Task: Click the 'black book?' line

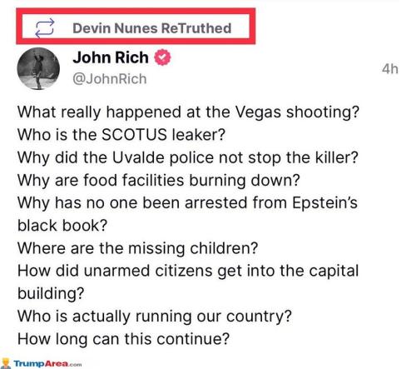Action: [62, 225]
